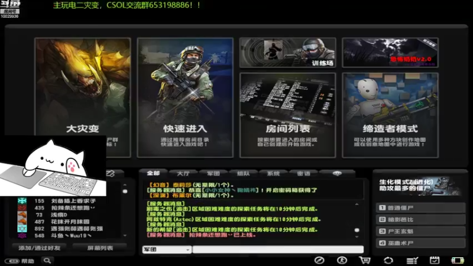Select 2 暗影芭比 in the zombie list
The height and width of the screenshot is (266, 473).
point(420,219)
